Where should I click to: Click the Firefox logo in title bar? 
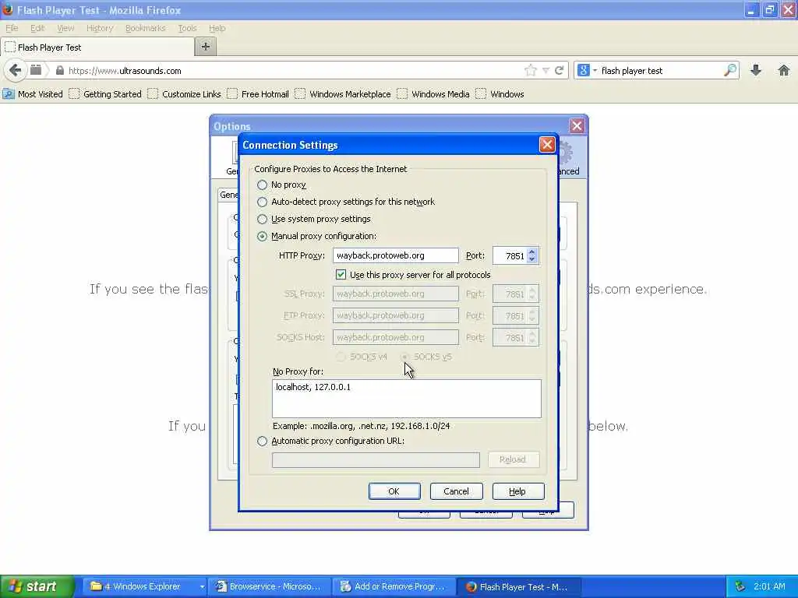[7, 9]
